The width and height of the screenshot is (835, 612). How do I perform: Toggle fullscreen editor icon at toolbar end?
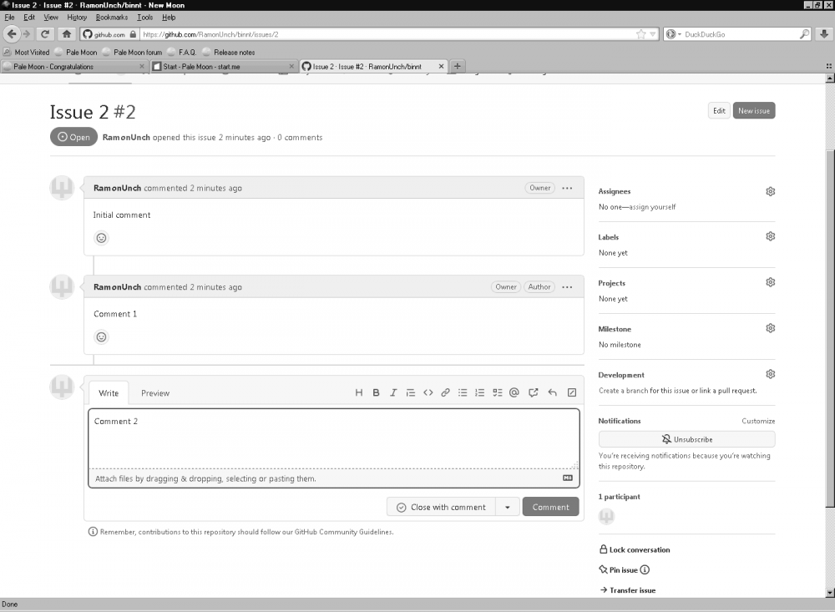point(571,392)
